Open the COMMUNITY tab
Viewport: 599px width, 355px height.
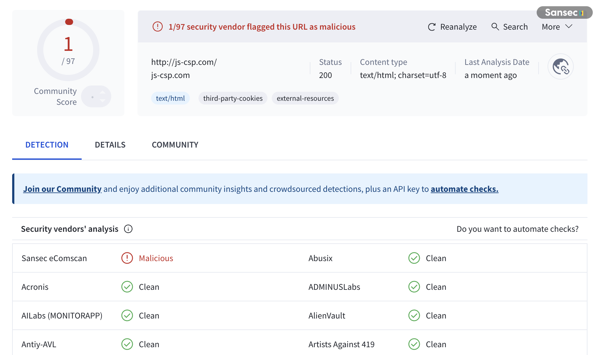(x=175, y=144)
